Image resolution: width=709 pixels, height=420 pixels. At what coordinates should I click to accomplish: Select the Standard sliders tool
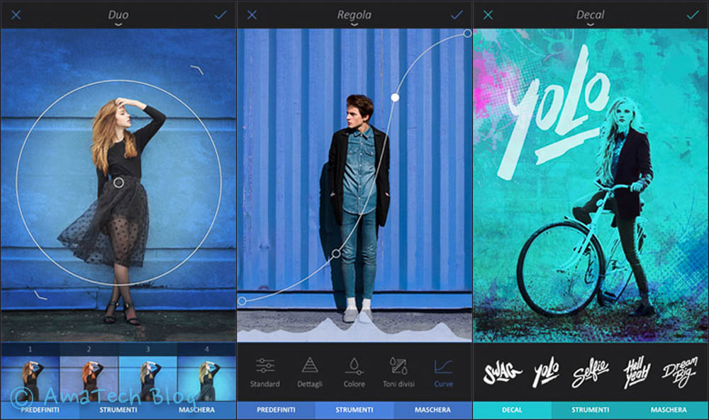coord(265,372)
